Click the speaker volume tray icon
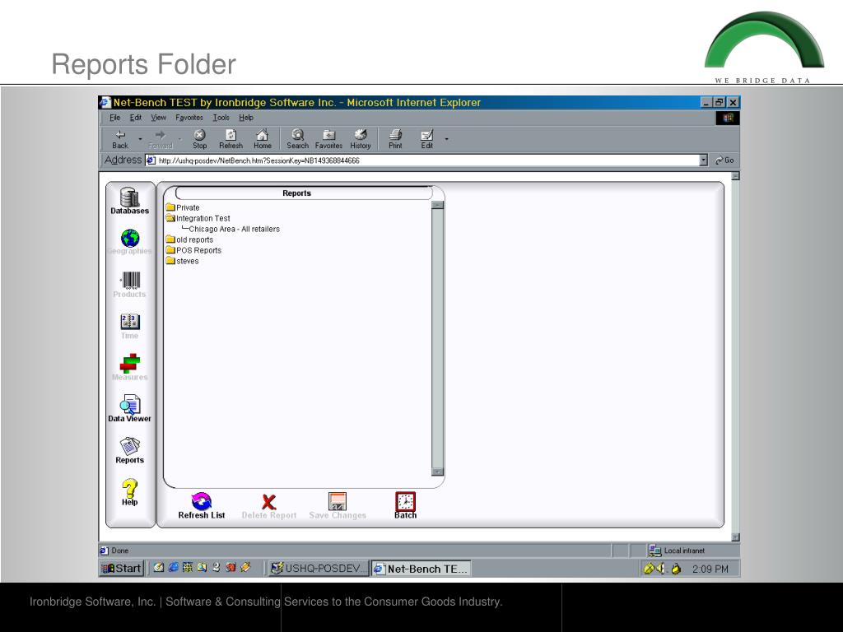 [661, 568]
